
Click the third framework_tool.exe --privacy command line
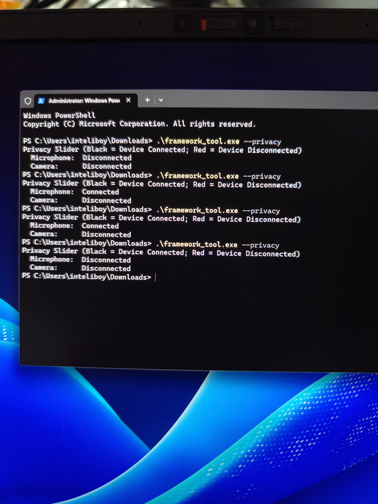pyautogui.click(x=151, y=210)
